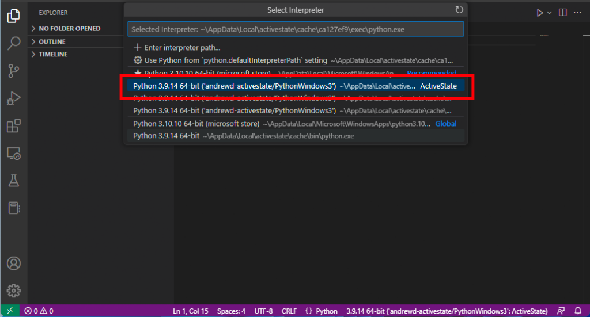The width and height of the screenshot is (590, 317).
Task: Change language mode via Python status item
Action: click(x=327, y=311)
